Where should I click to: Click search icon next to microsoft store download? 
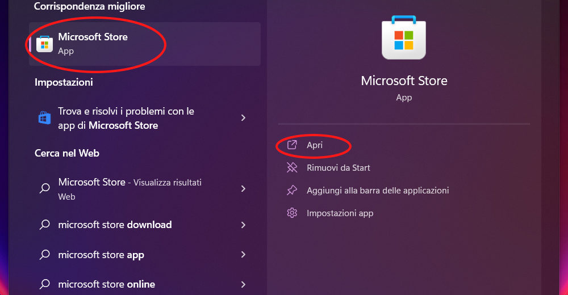coord(44,225)
